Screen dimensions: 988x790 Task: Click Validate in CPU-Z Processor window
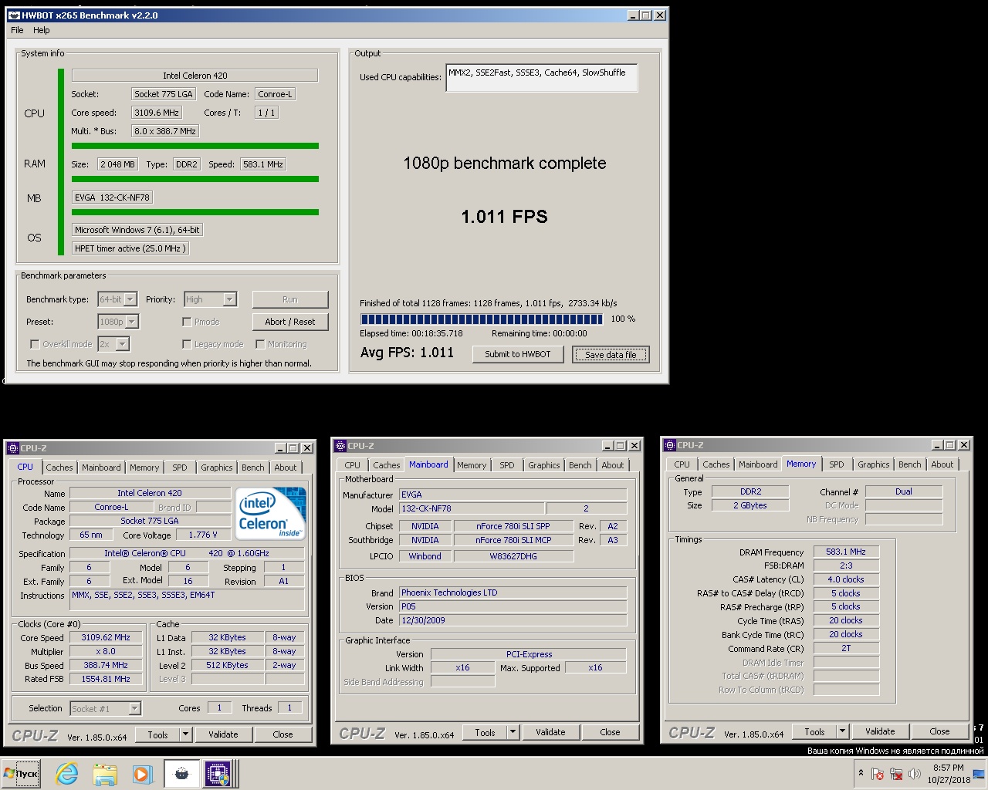point(223,734)
